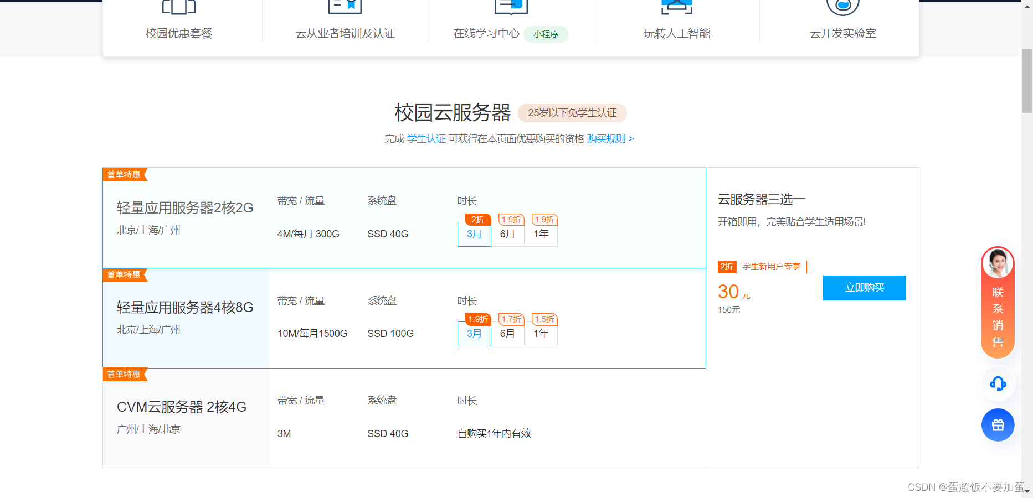The width and height of the screenshot is (1033, 498).
Task: Follow the 学生认证 link
Action: 426,139
